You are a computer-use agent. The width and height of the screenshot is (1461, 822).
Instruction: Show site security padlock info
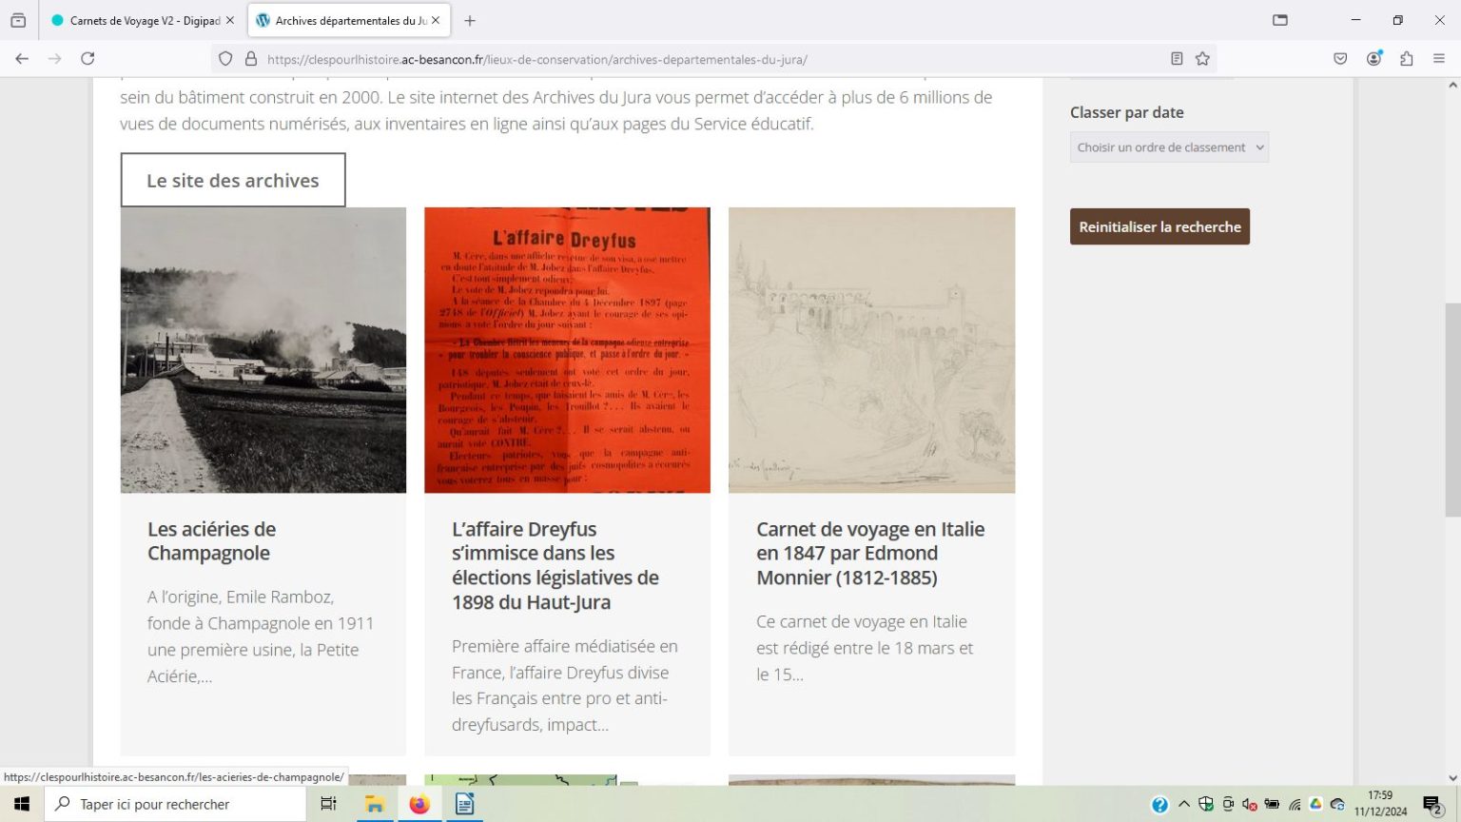click(251, 59)
